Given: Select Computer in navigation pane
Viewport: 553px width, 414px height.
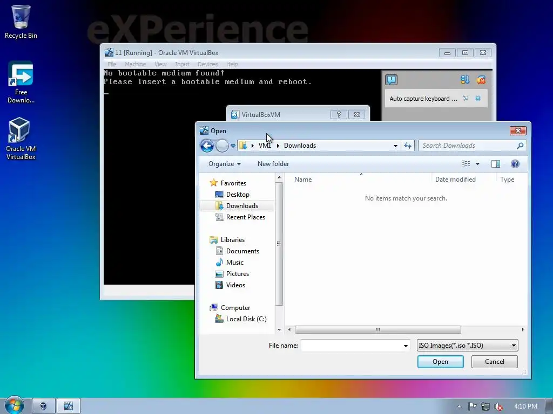Looking at the screenshot, I should point(235,308).
